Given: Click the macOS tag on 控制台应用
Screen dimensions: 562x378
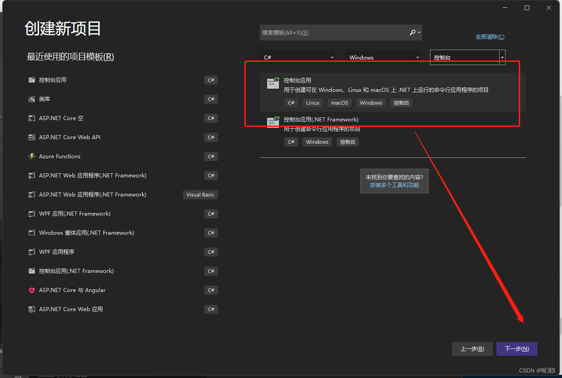Looking at the screenshot, I should pos(339,103).
